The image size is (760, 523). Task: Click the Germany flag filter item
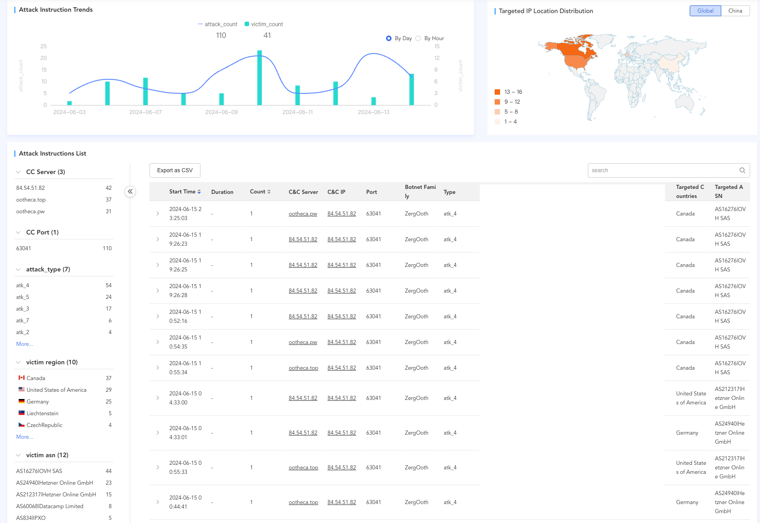pos(22,402)
